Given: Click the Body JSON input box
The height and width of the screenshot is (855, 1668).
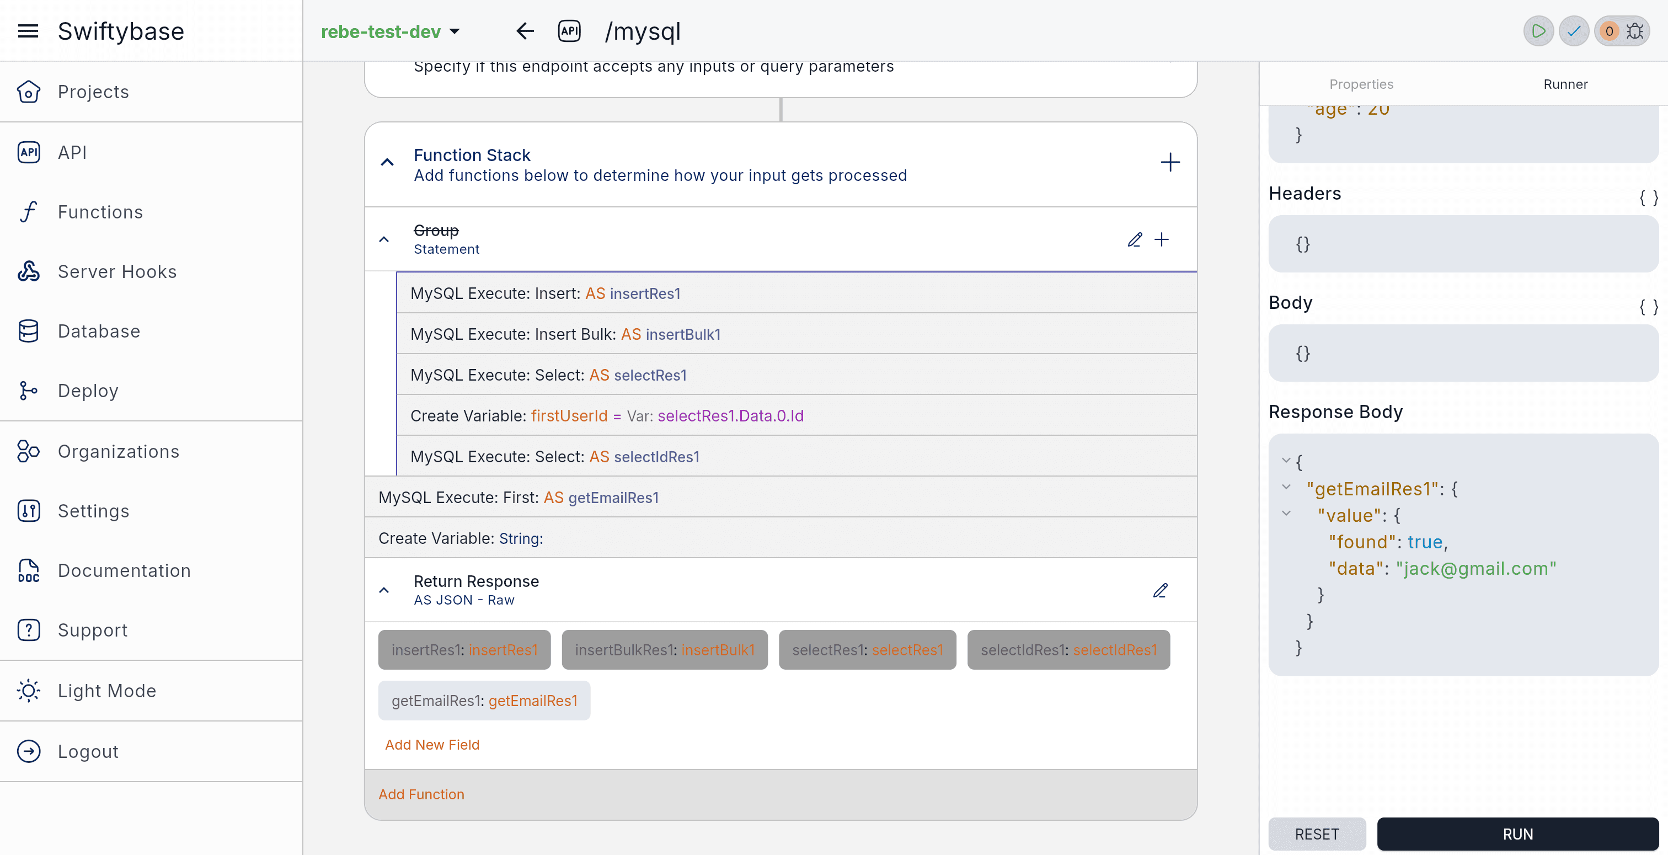Looking at the screenshot, I should click(1463, 353).
